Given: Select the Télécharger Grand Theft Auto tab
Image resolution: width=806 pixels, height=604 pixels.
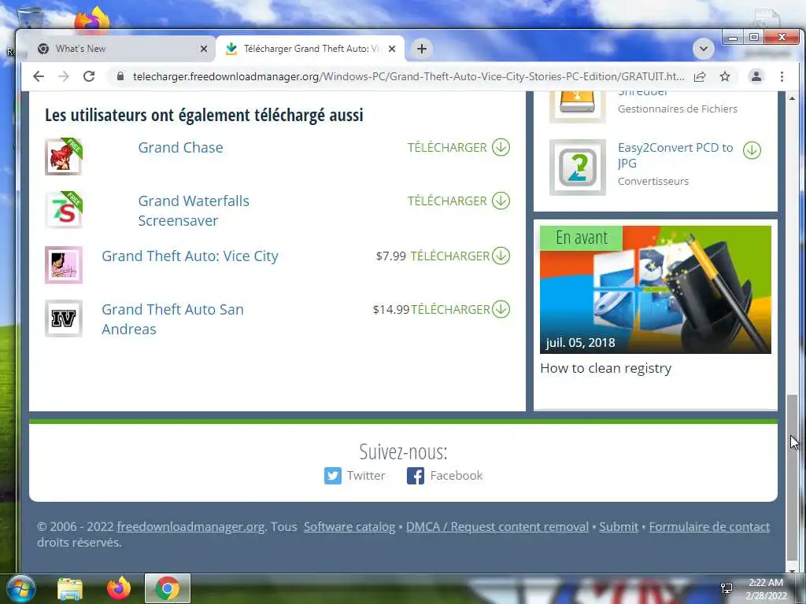Looking at the screenshot, I should pyautogui.click(x=311, y=49).
